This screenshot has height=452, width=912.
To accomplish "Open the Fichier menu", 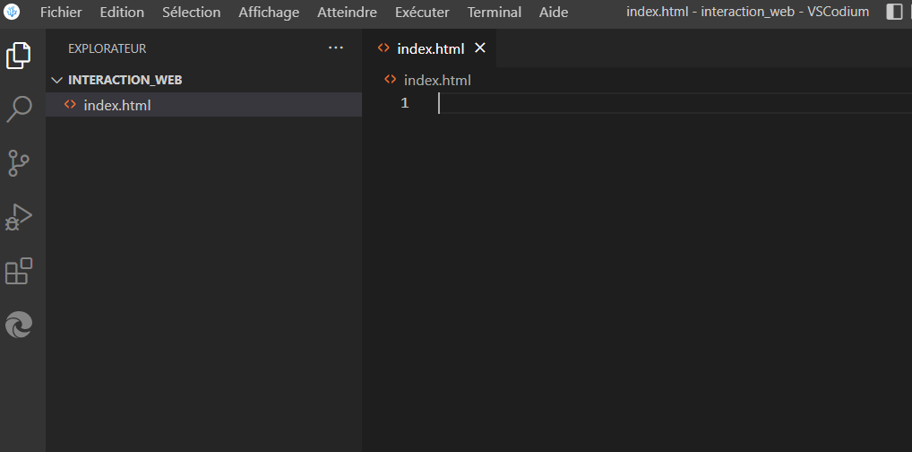I will [61, 13].
